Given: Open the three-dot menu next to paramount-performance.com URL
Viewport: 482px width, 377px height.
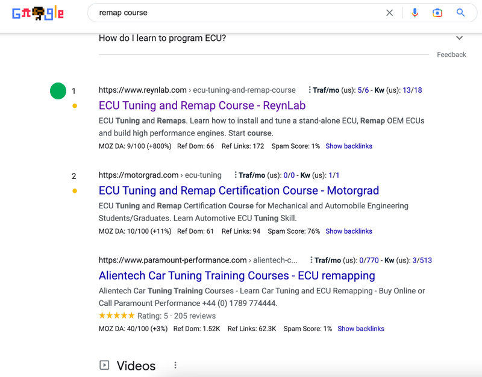Looking at the screenshot, I should (311, 260).
